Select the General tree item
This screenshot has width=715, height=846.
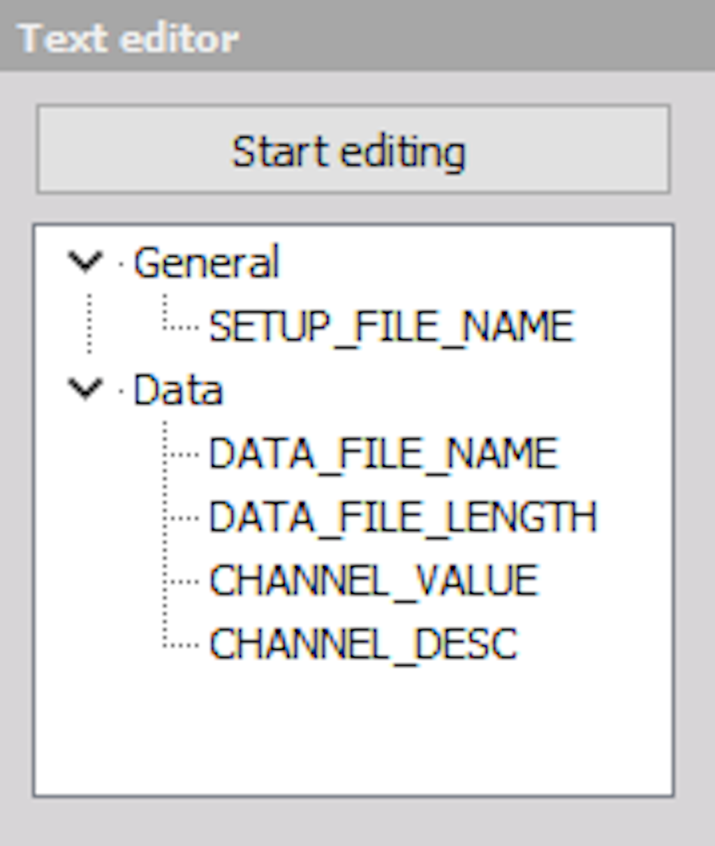(206, 262)
